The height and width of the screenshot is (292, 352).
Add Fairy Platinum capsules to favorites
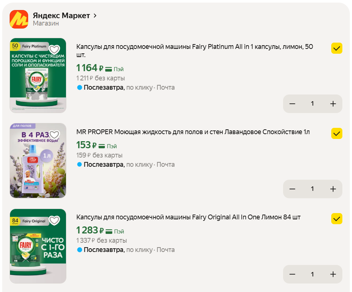pyautogui.click(x=54, y=49)
